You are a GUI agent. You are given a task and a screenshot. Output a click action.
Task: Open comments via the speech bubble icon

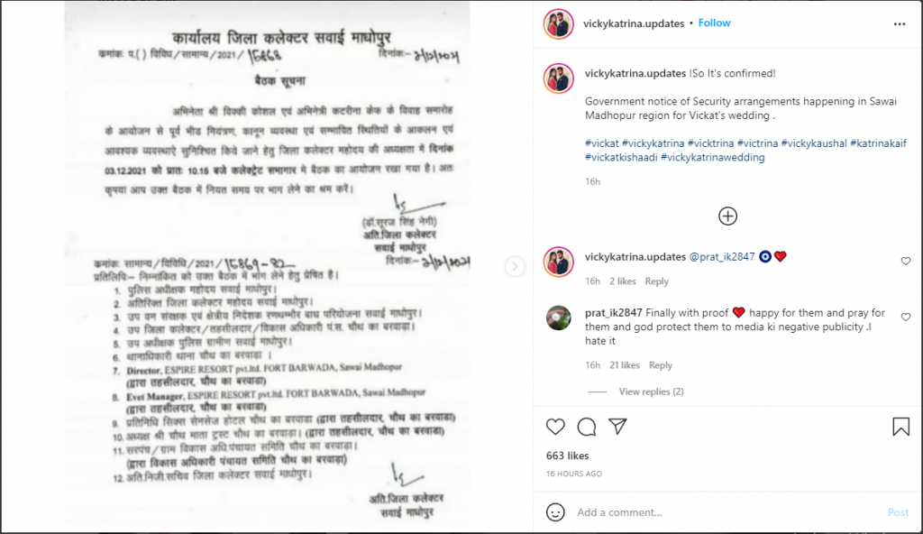pyautogui.click(x=586, y=426)
